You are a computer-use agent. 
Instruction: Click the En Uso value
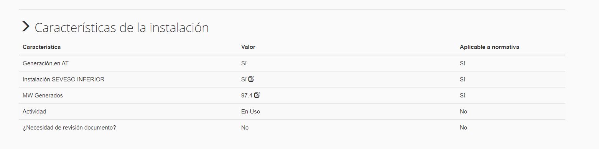250,112
